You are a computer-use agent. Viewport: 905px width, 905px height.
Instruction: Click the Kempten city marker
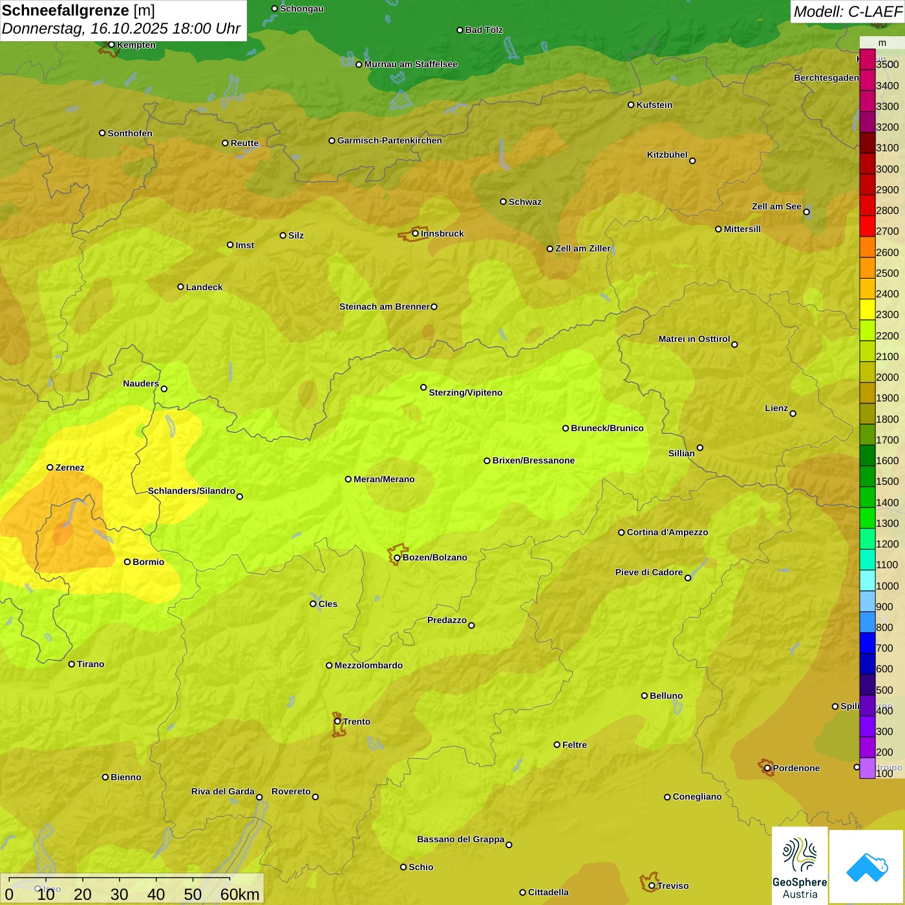(x=111, y=45)
